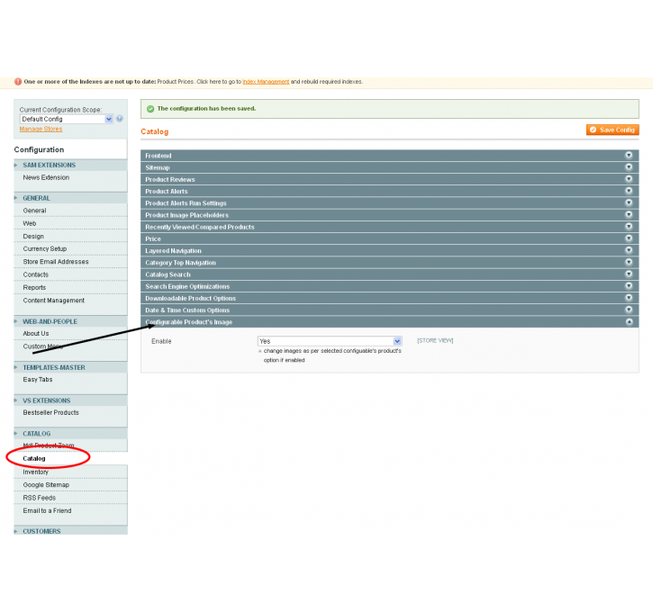Click the Price section title

153,238
